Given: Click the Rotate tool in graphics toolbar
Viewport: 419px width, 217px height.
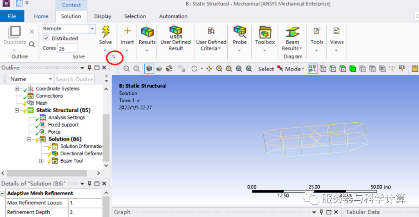Looking at the screenshot, I should tap(194, 69).
